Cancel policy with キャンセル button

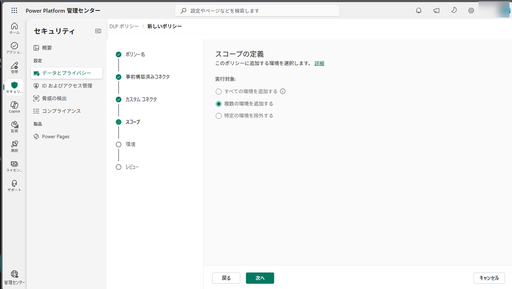click(x=489, y=278)
